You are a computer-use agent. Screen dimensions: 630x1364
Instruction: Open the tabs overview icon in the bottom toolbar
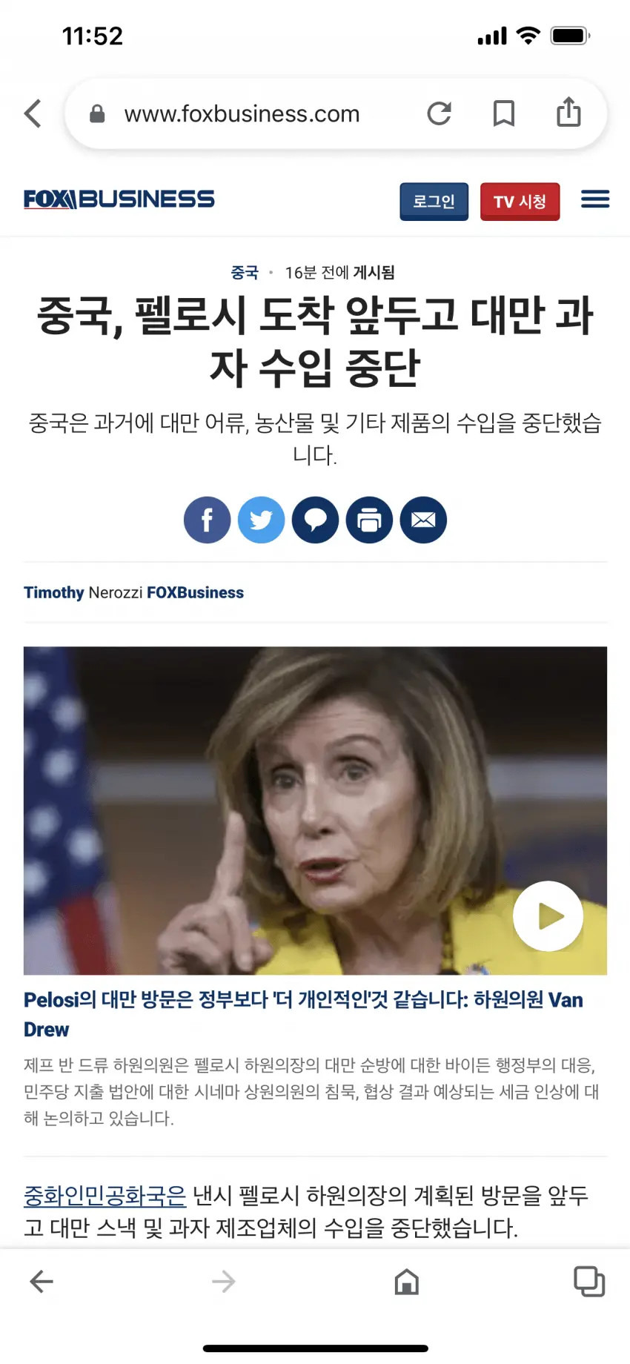590,1282
